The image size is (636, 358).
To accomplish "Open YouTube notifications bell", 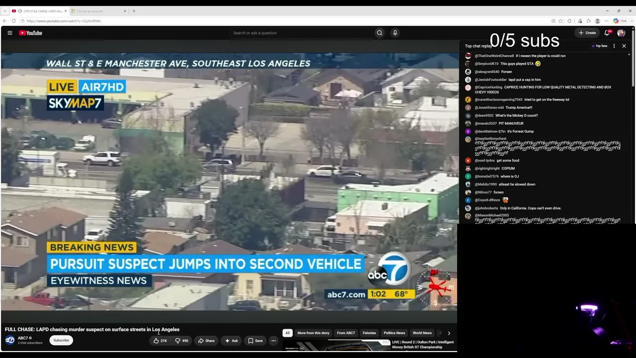I will click(607, 33).
